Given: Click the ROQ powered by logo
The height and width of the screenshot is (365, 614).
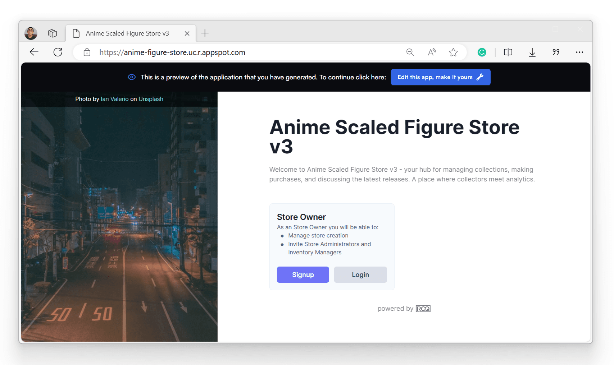Looking at the screenshot, I should 423,309.
